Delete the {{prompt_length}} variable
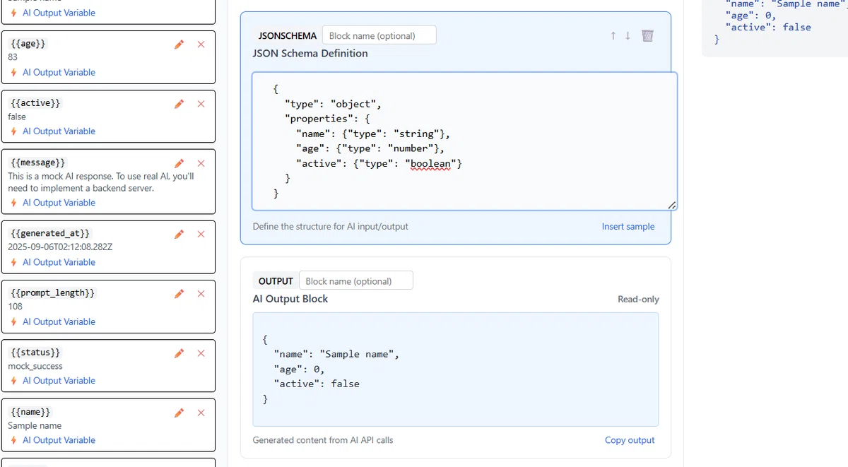Viewport: 848px width, 467px height. click(201, 293)
